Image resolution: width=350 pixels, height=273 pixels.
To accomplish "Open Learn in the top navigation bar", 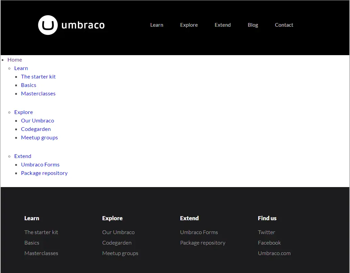I will point(157,25).
